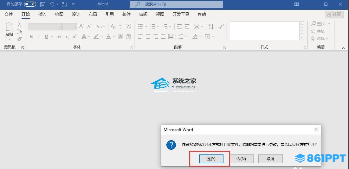Open the Borders dropdown arrow
Screen dimensions: 349x169
[x=213, y=37]
